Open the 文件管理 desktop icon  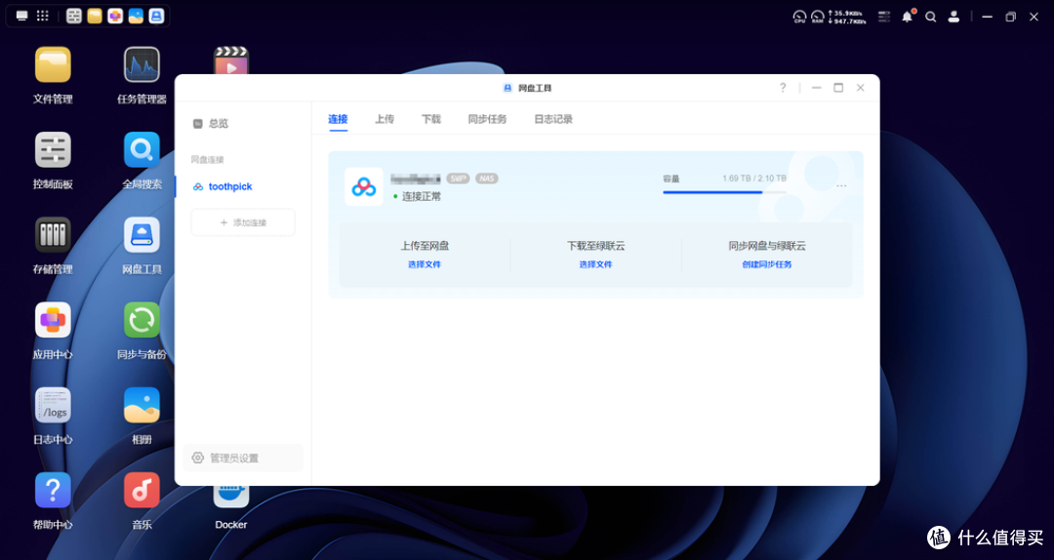click(x=53, y=65)
